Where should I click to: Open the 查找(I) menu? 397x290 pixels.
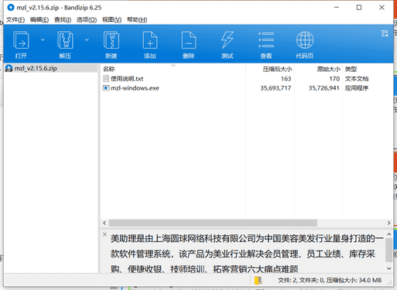pos(63,19)
